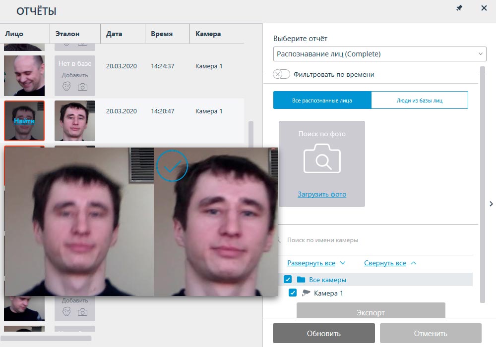Click the horizontal scrollbar under the face list
The image size is (496, 347).
(x=46, y=339)
